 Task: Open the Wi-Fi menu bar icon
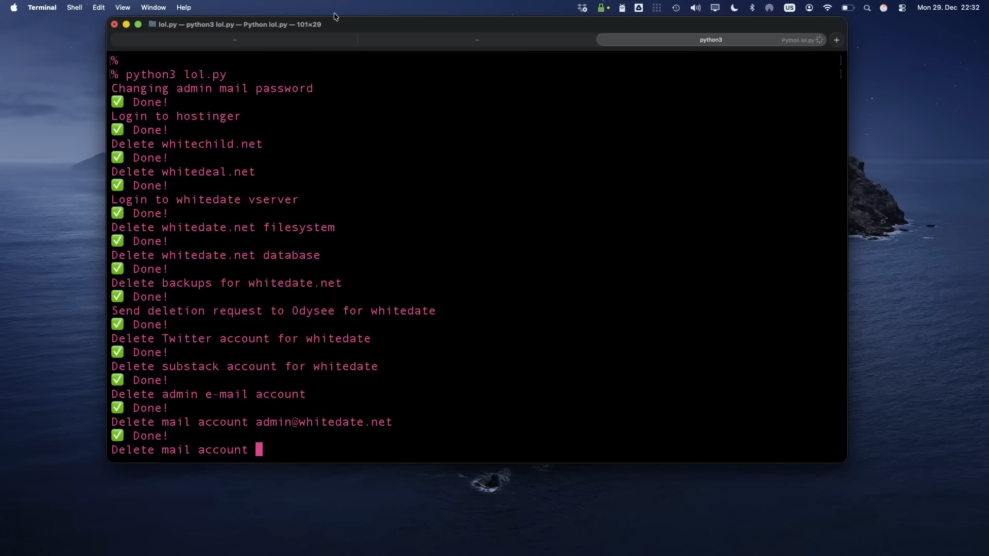[828, 8]
